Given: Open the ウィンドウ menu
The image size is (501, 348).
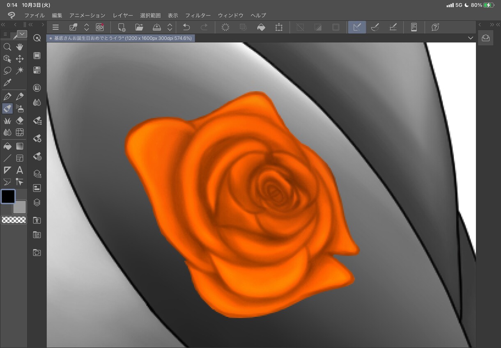Looking at the screenshot, I should point(231,15).
